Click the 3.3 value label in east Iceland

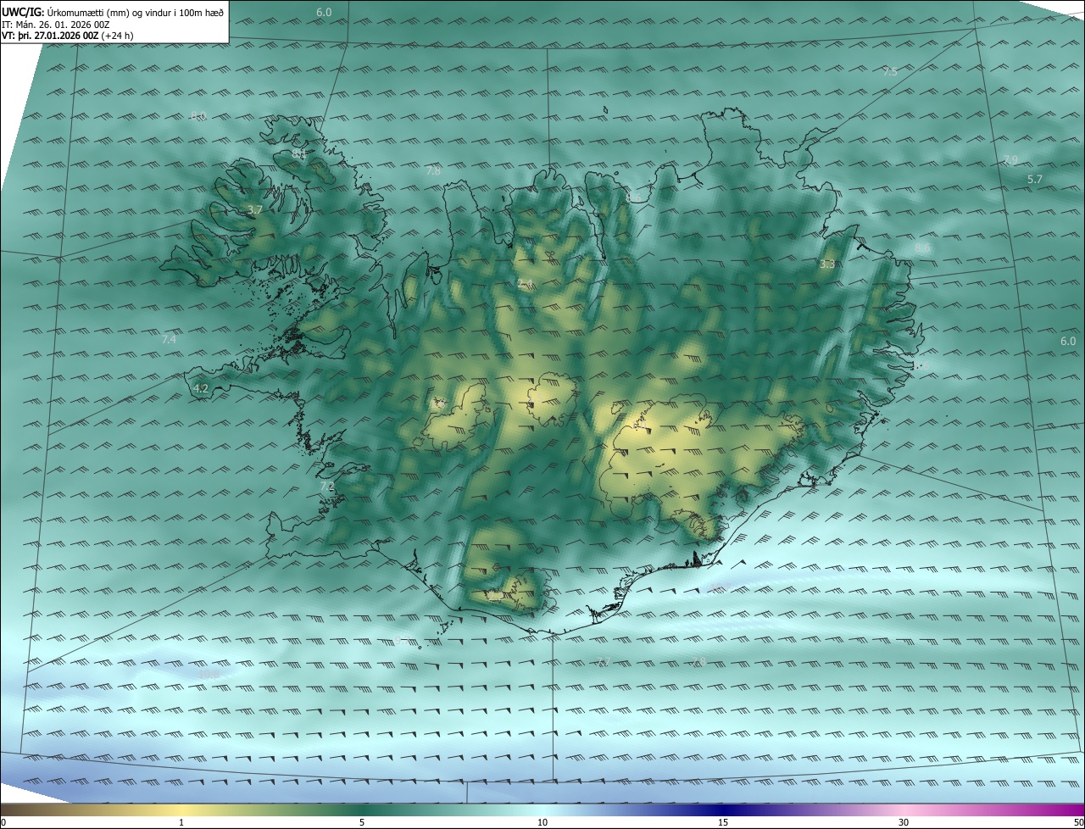pos(828,264)
